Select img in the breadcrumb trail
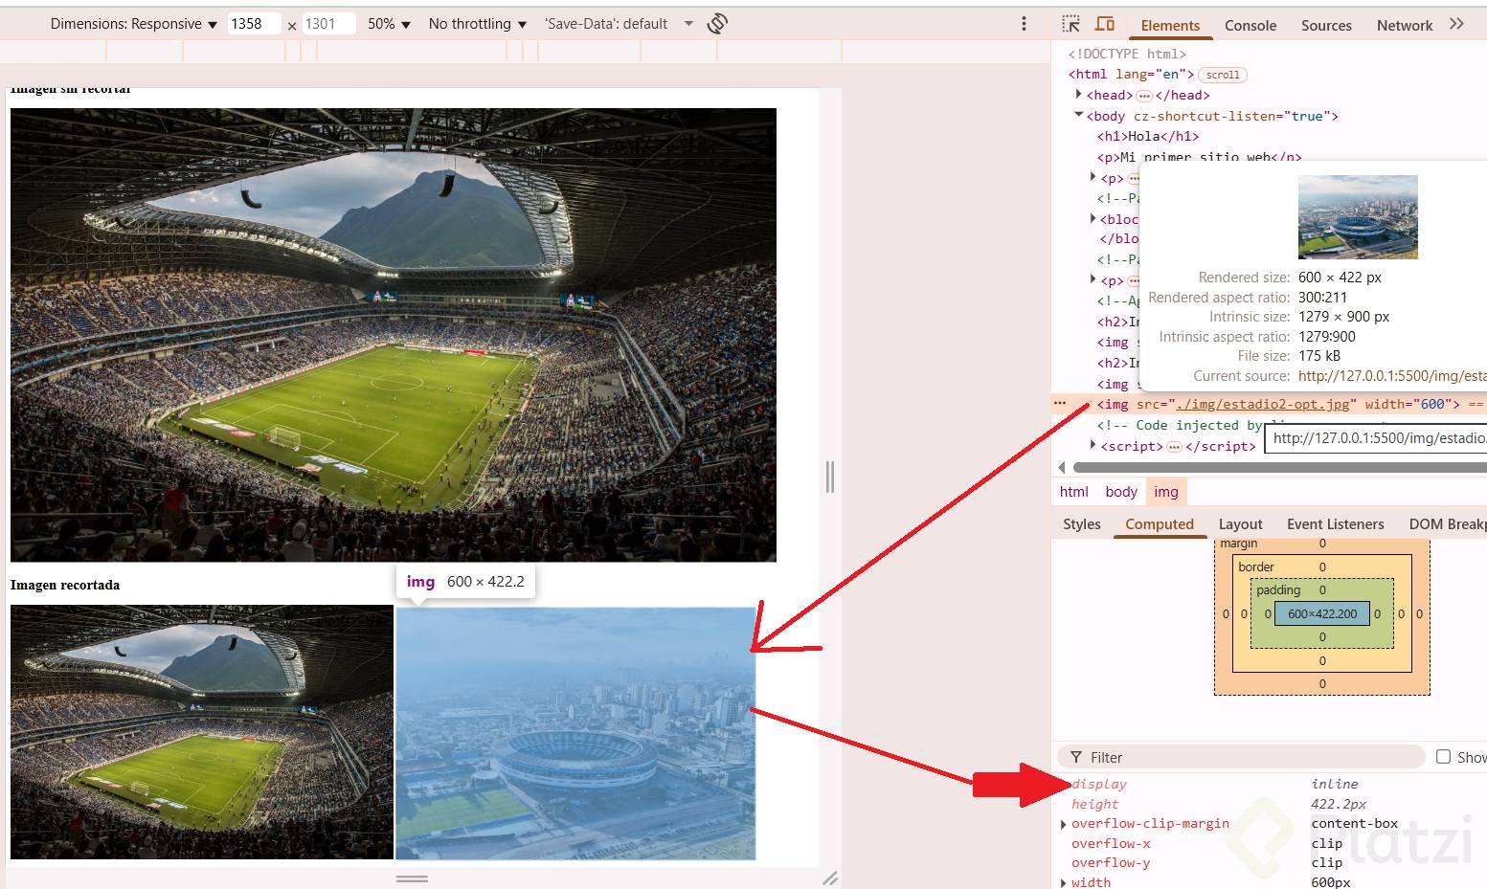 pyautogui.click(x=1166, y=492)
